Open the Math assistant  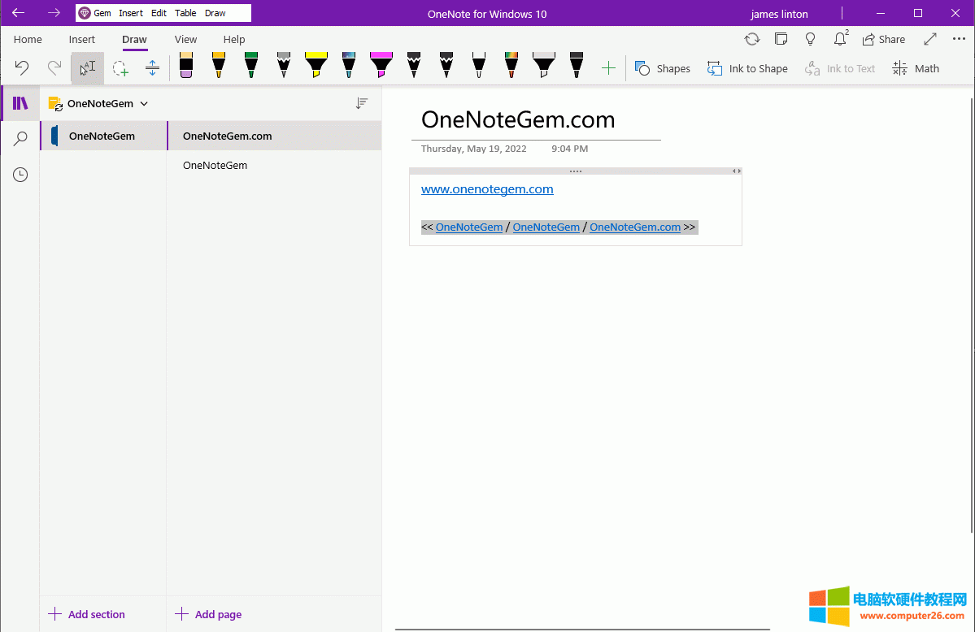(916, 68)
